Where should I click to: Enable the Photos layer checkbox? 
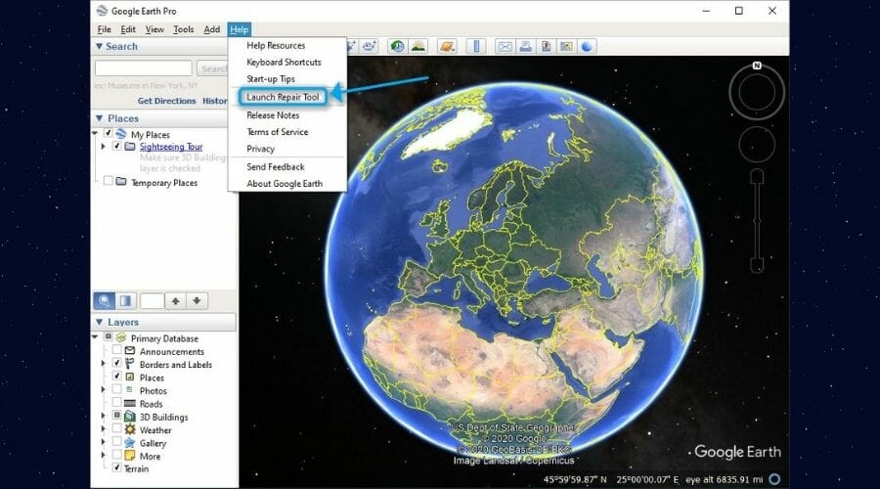[x=116, y=389]
